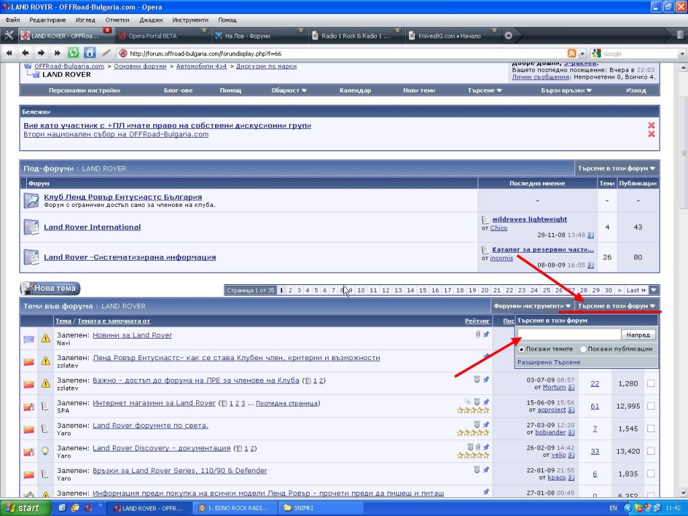The width and height of the screenshot is (688, 516).
Task: Open the Opera panels wrench icon
Action: (9, 36)
